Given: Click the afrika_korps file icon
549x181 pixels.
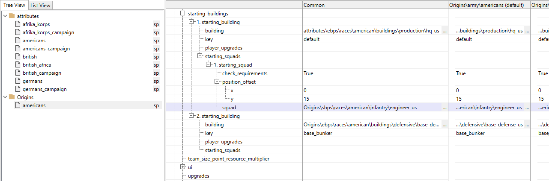Looking at the screenshot, I should (x=18, y=24).
